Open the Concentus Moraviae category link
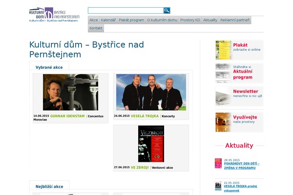The width and height of the screenshot is (293, 195). pyautogui.click(x=68, y=118)
